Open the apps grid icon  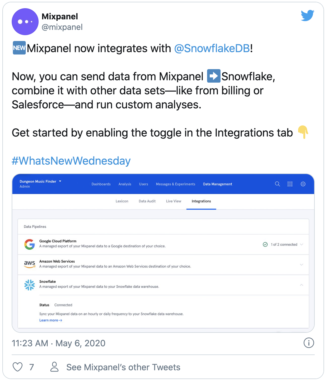290,184
